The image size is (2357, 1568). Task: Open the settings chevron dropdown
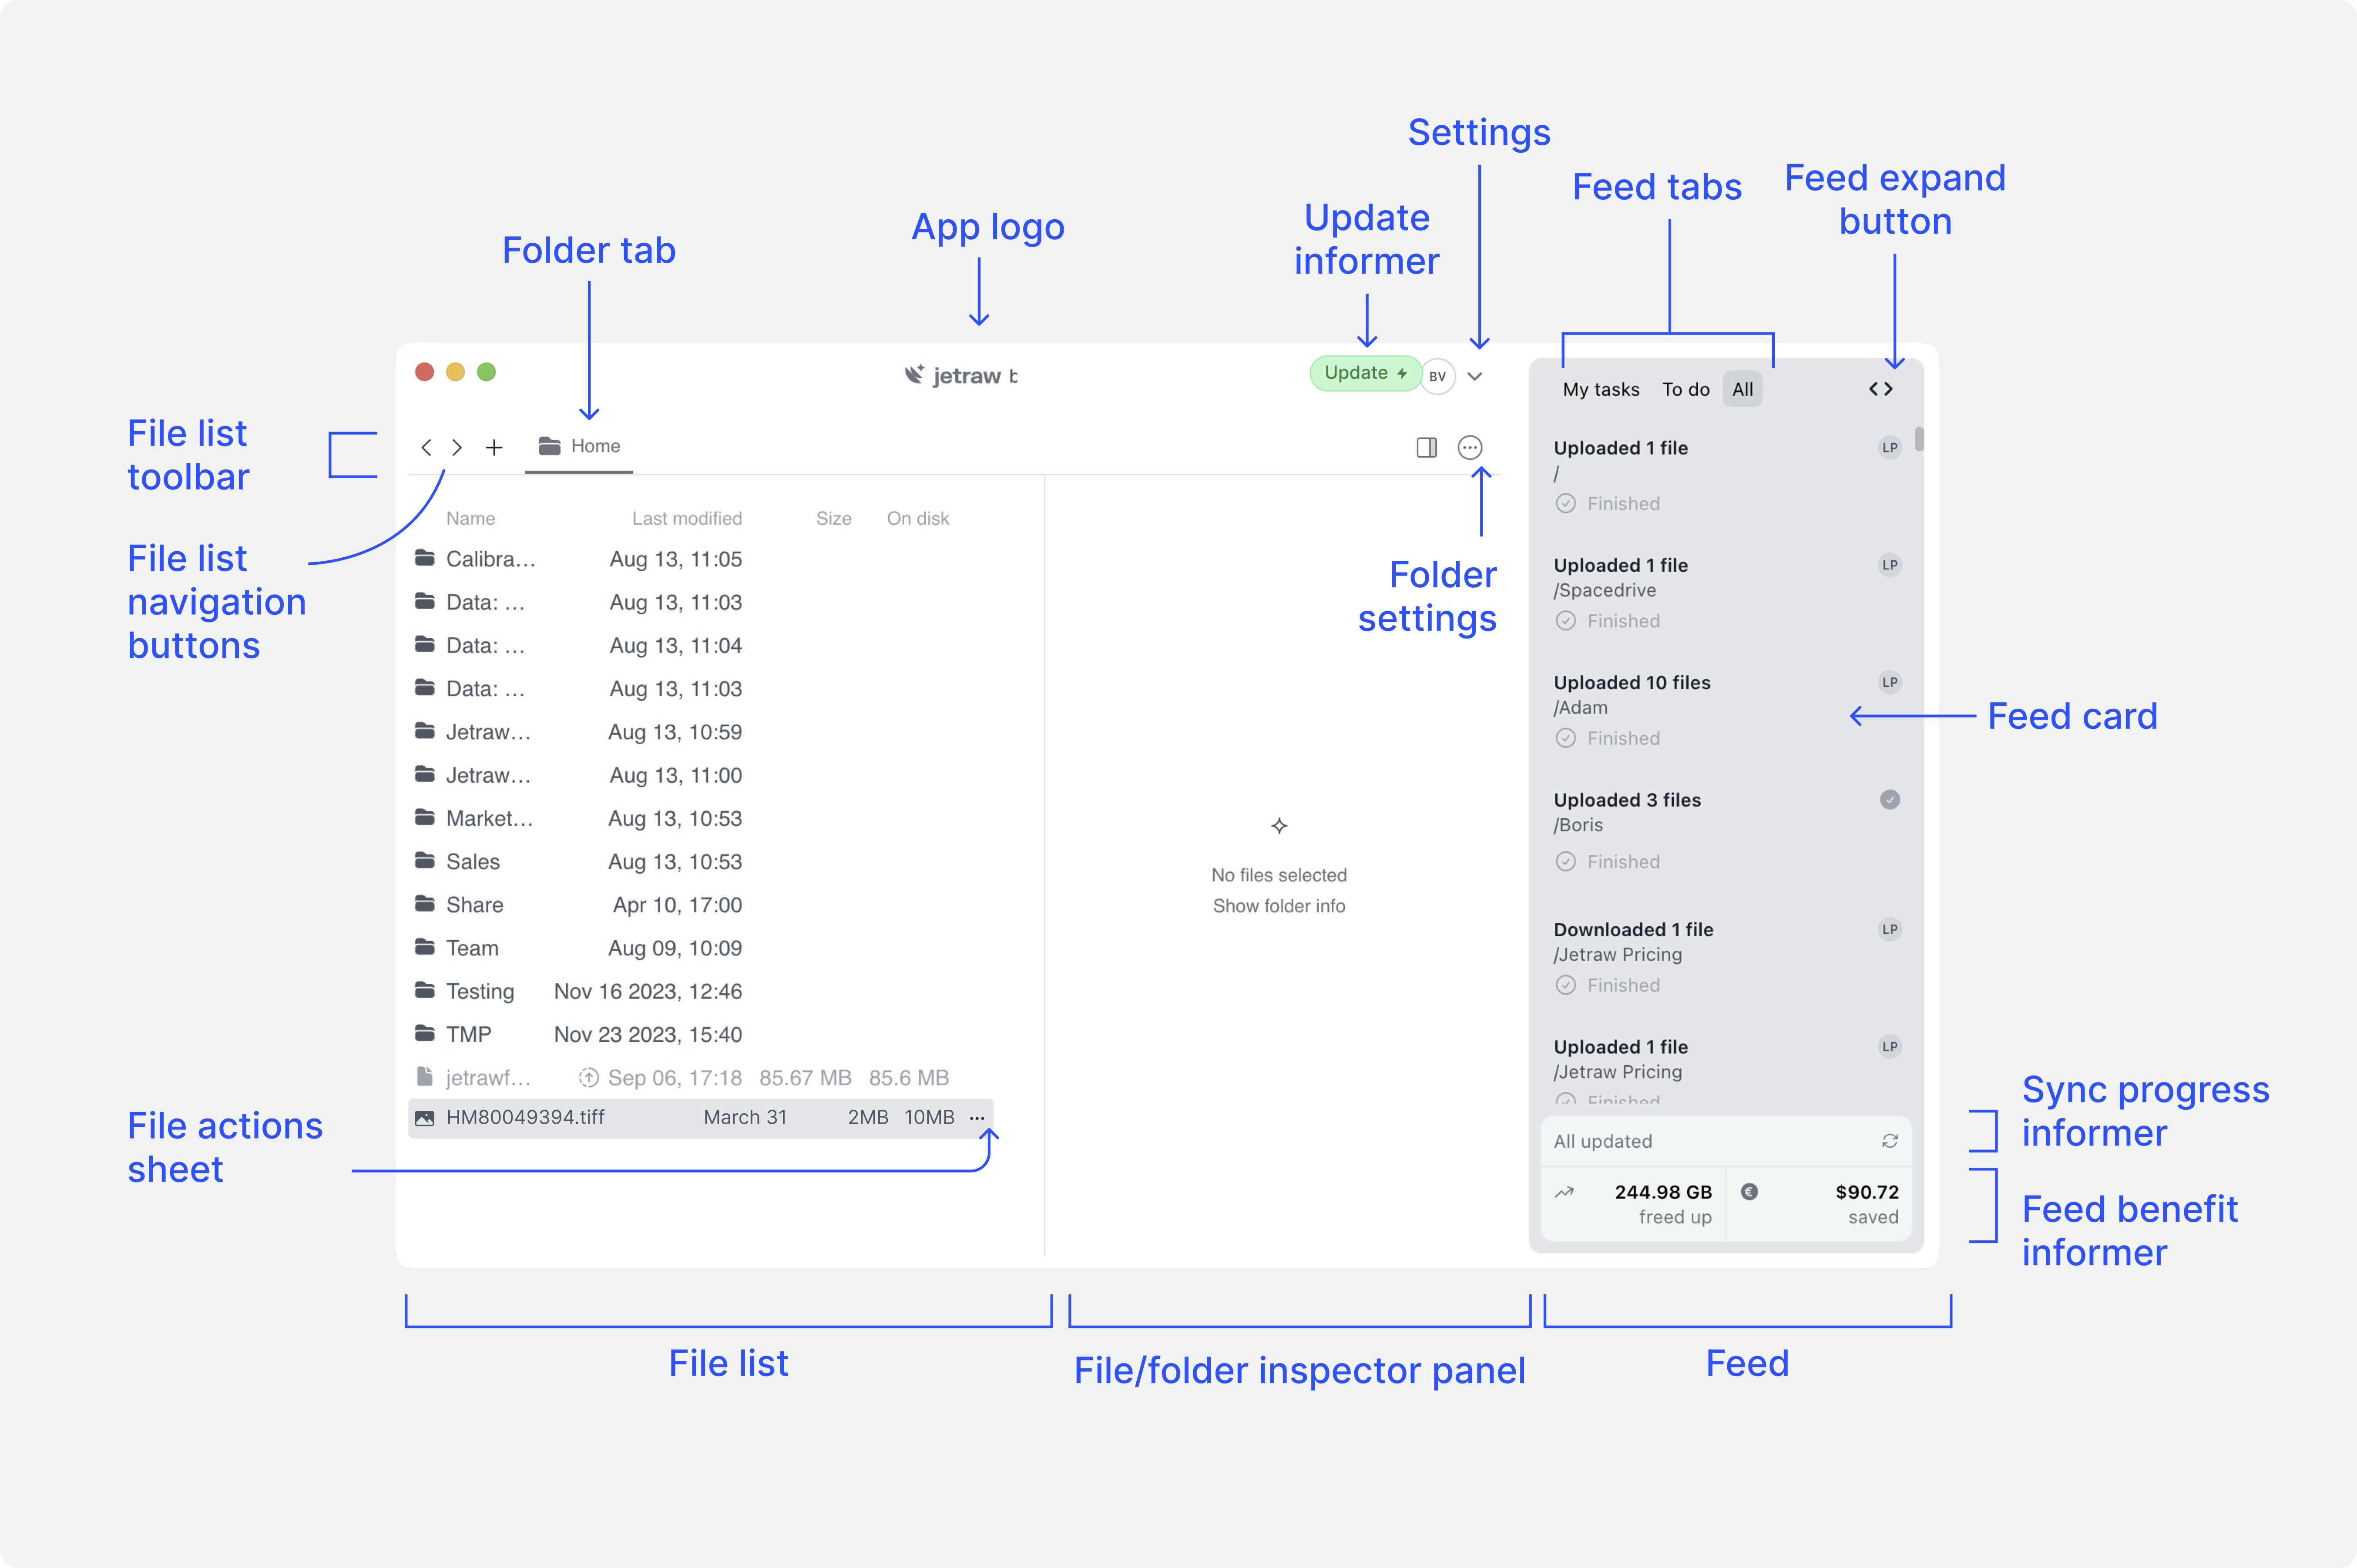pos(1475,376)
